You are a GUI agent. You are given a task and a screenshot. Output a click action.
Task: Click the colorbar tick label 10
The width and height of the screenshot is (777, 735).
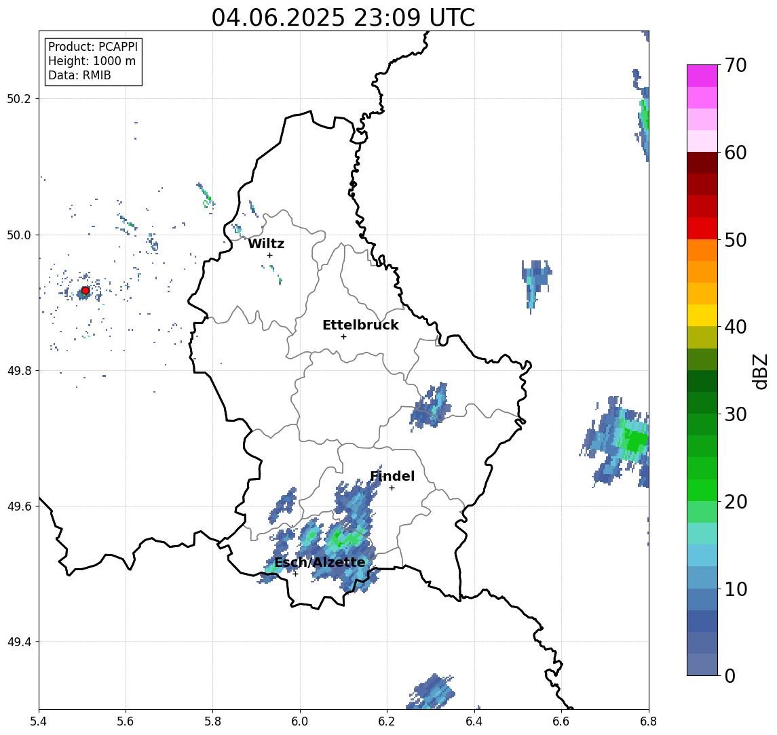point(736,589)
